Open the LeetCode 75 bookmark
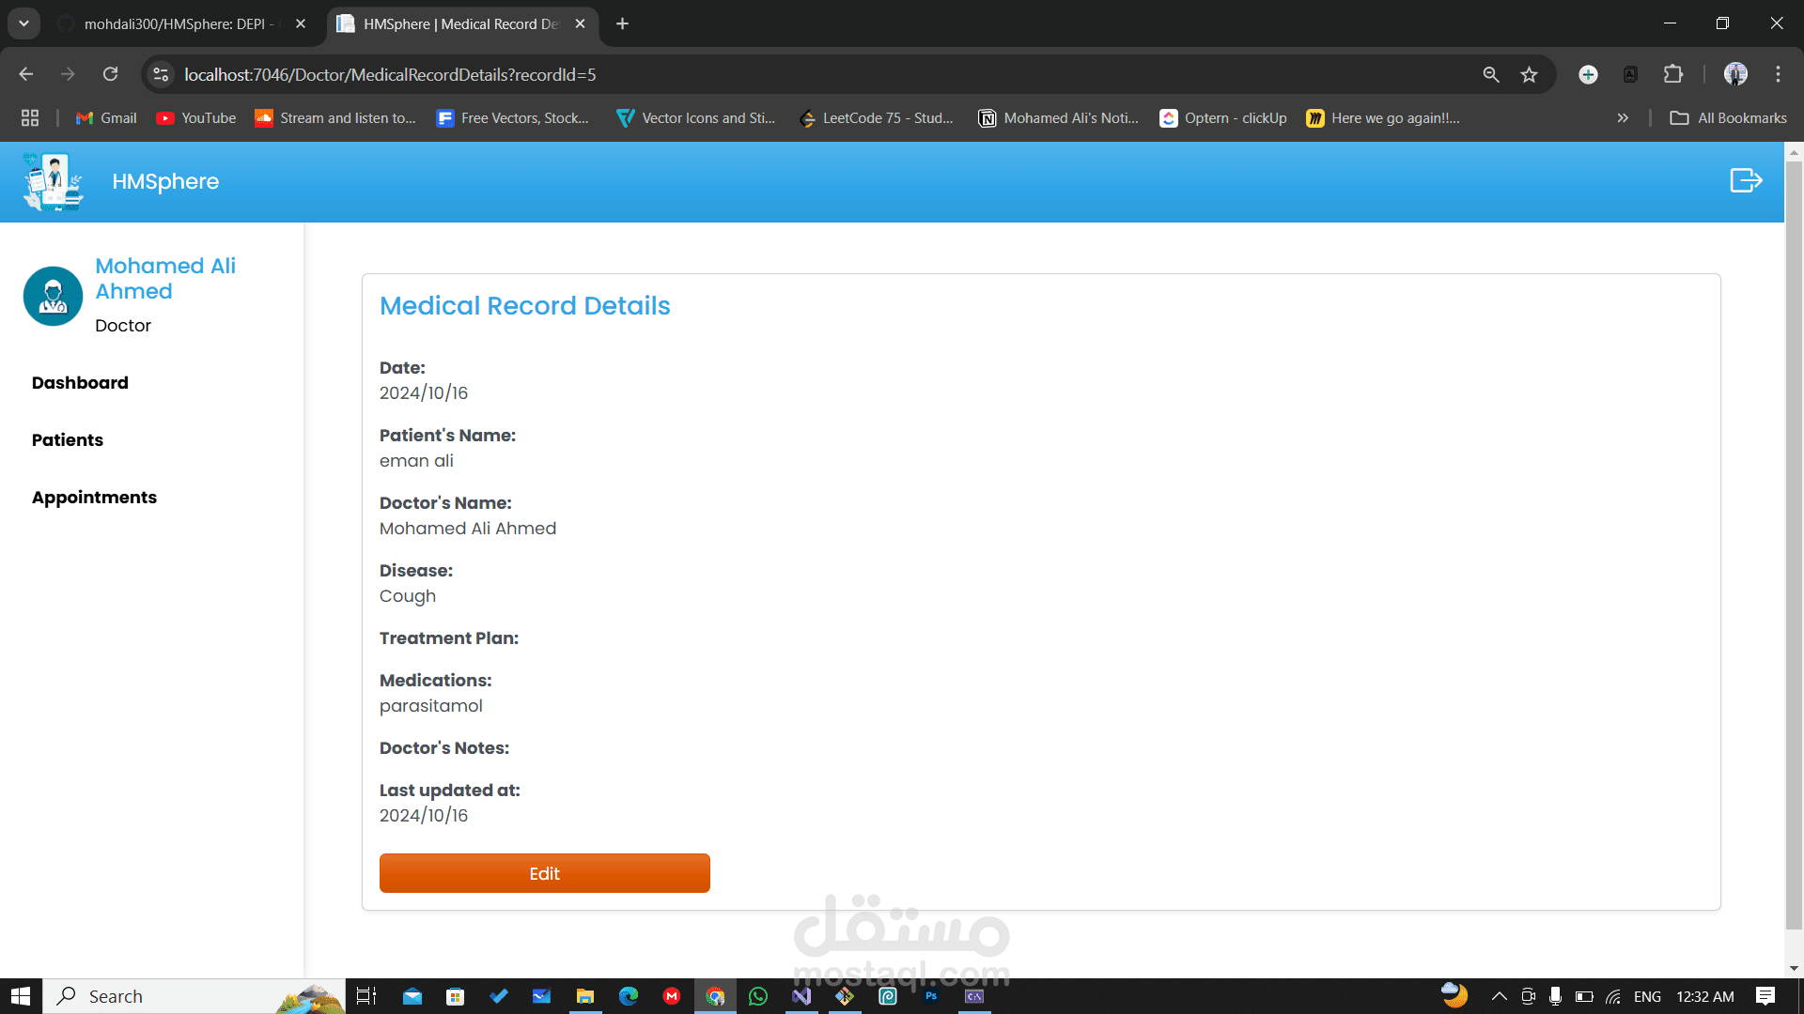1804x1014 pixels. click(877, 118)
